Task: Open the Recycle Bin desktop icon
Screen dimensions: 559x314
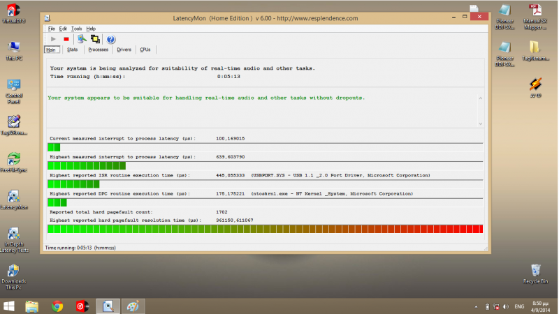Action: click(x=535, y=274)
